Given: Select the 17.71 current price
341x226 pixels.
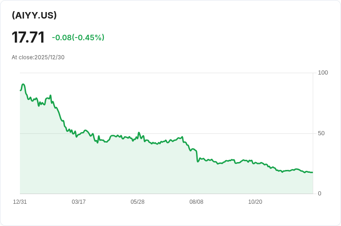Looking at the screenshot, I should pyautogui.click(x=28, y=38).
